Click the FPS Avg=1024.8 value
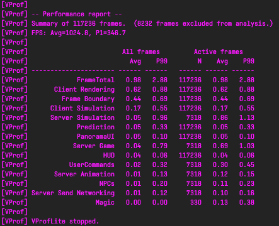Screen dimensions: 279x226 click(69, 33)
